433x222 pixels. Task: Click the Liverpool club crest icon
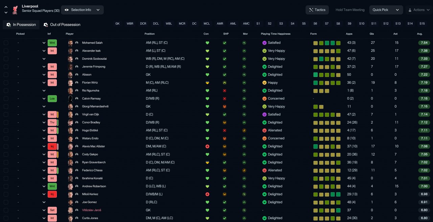(x=15, y=10)
